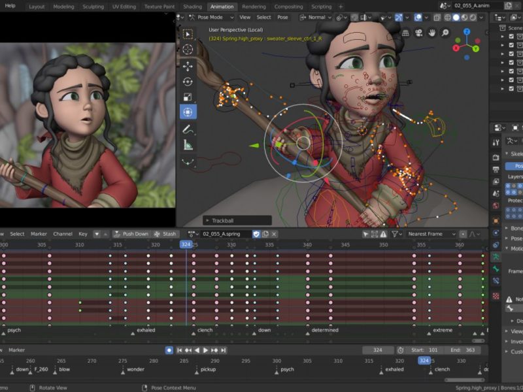Expand the first collection row in outliner

tap(503, 37)
